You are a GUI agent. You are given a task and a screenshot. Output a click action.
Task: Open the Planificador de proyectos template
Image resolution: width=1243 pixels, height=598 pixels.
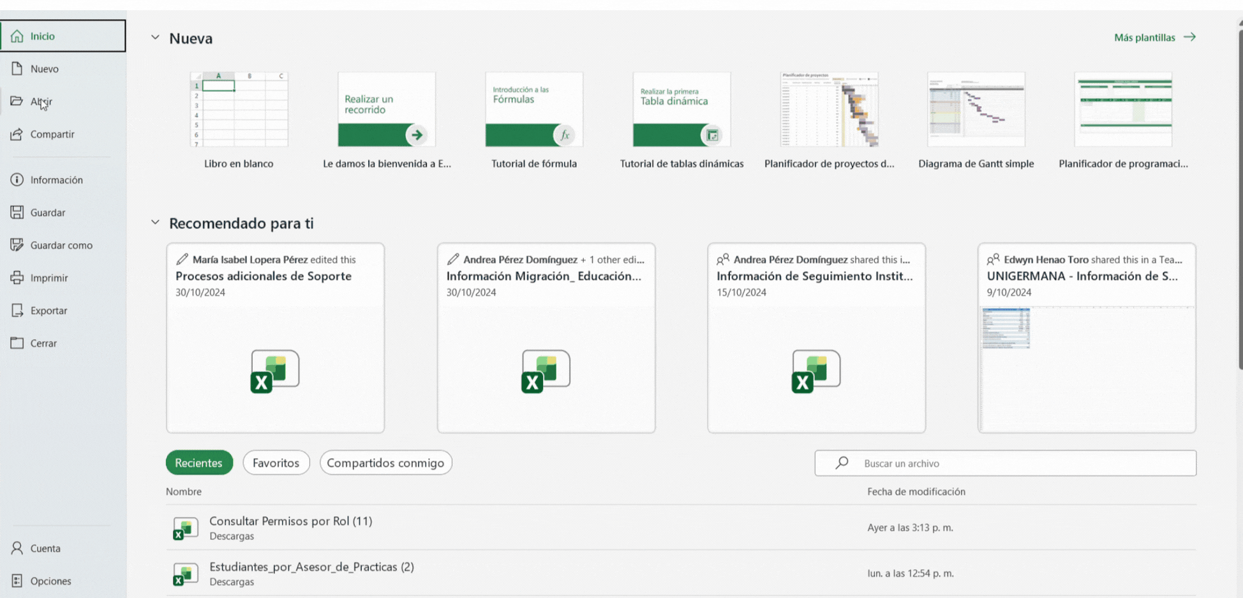point(830,121)
